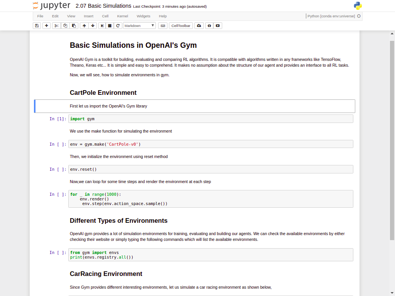The width and height of the screenshot is (395, 296).
Task: Open the File menu
Action: pos(40,16)
